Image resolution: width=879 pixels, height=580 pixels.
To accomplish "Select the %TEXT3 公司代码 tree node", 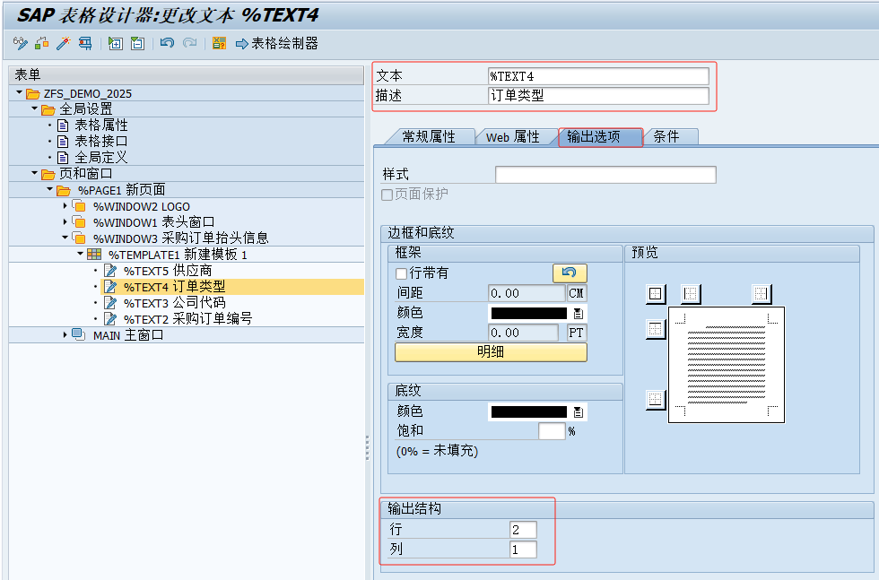I will pos(174,303).
